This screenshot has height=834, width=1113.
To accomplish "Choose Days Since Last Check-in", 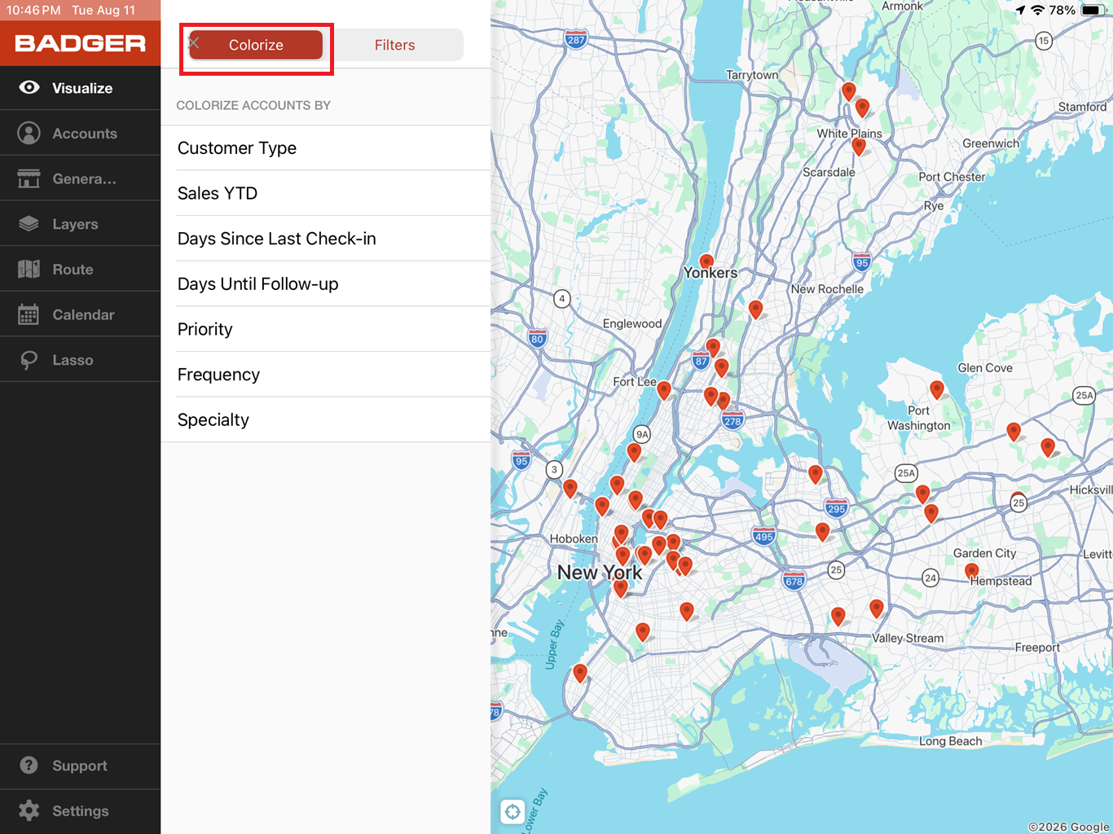I will (x=326, y=239).
